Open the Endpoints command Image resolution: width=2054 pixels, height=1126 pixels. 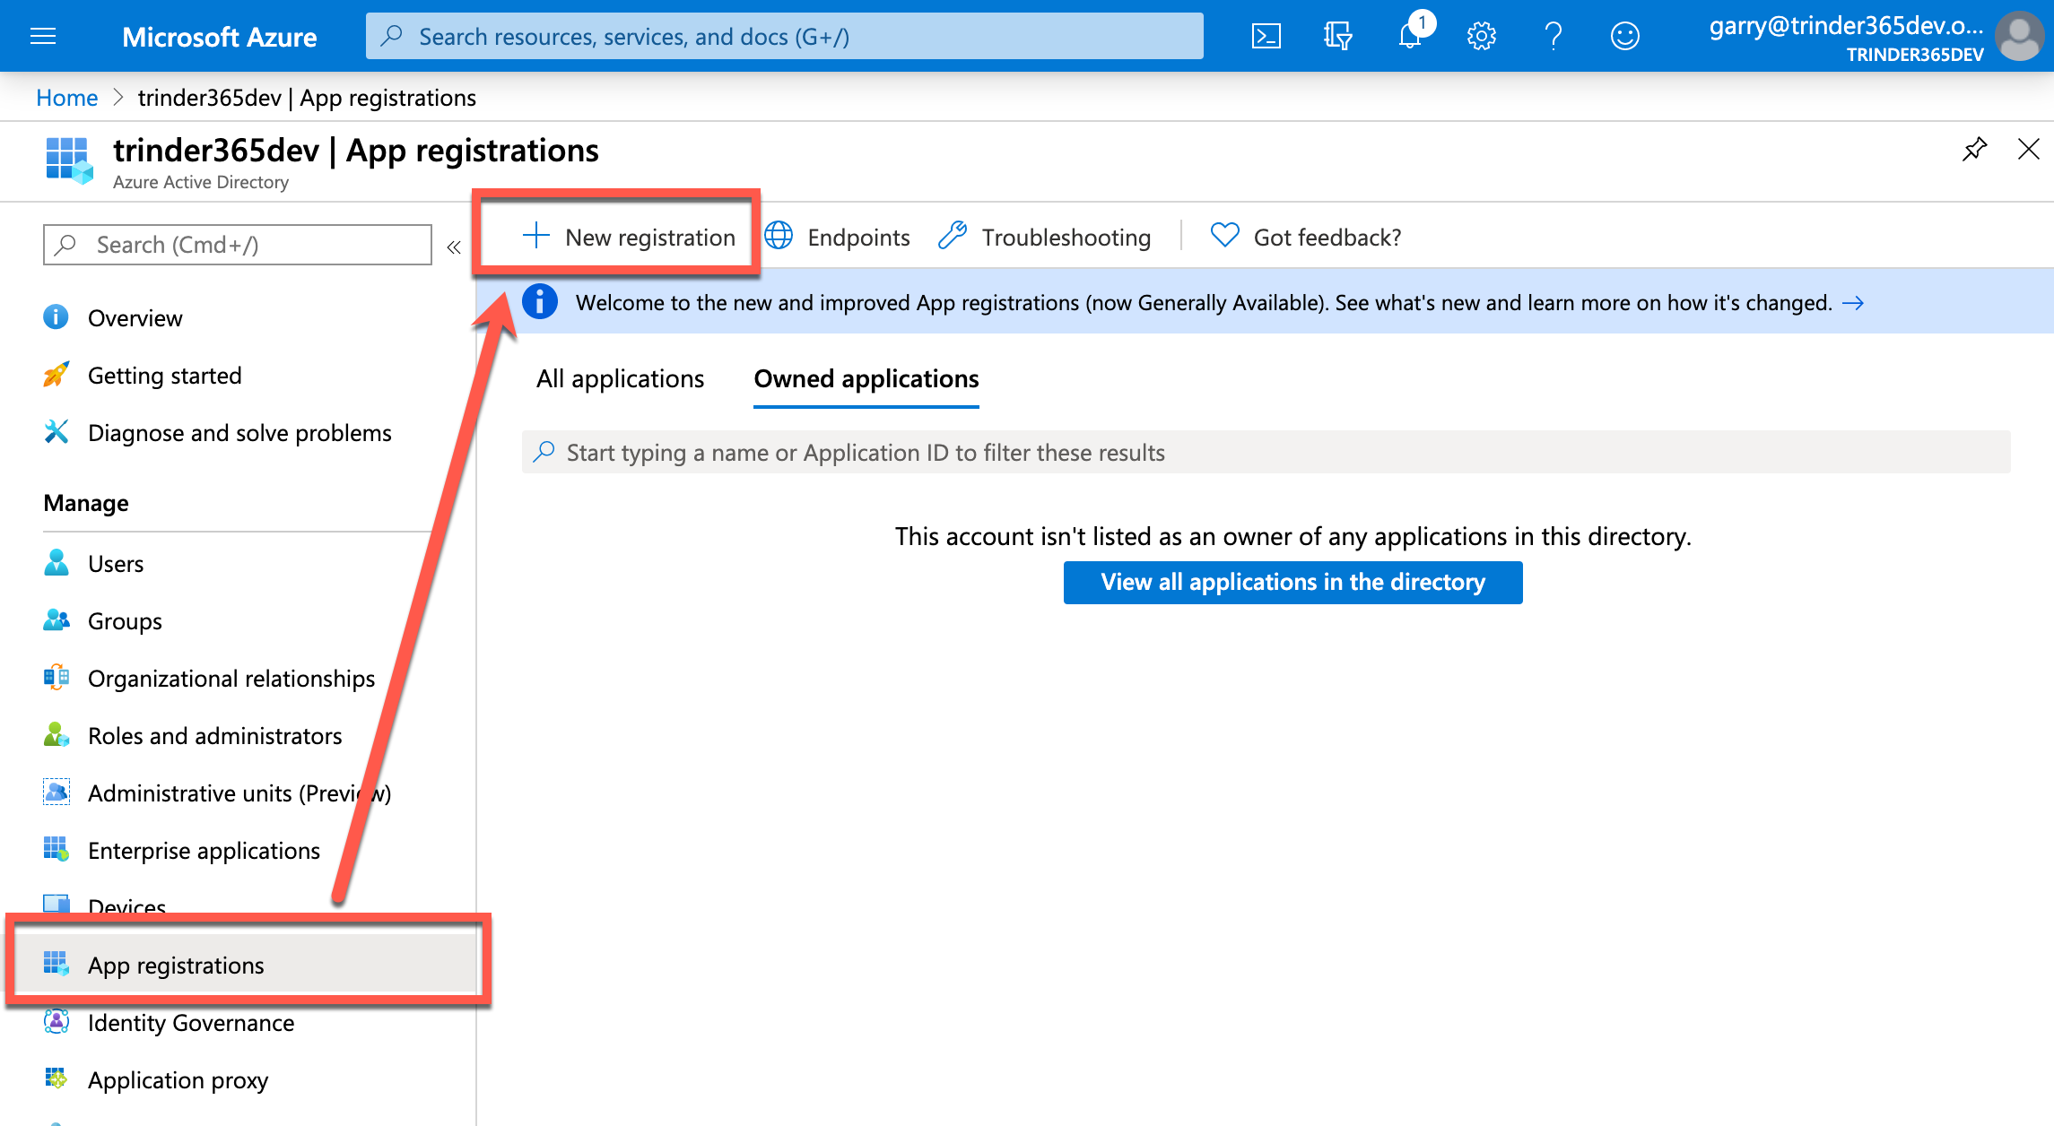click(x=858, y=238)
